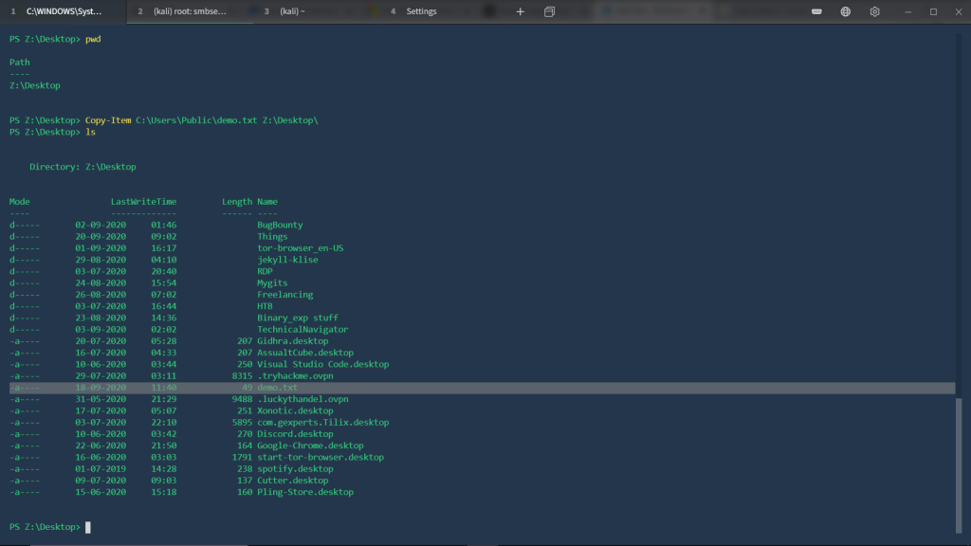Click the rectangular icon left of the globe
Image resolution: width=971 pixels, height=546 pixels.
[x=816, y=11]
